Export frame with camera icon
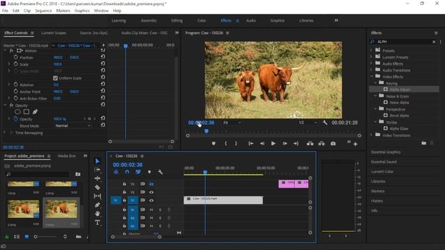The width and height of the screenshot is (445, 250). [x=333, y=144]
